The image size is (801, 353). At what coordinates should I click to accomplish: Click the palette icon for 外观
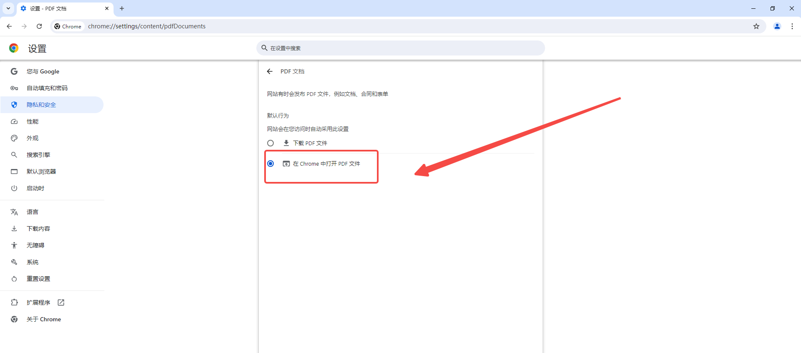14,138
